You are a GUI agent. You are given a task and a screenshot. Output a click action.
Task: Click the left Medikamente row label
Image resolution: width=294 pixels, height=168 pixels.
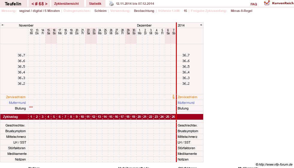click(17, 154)
